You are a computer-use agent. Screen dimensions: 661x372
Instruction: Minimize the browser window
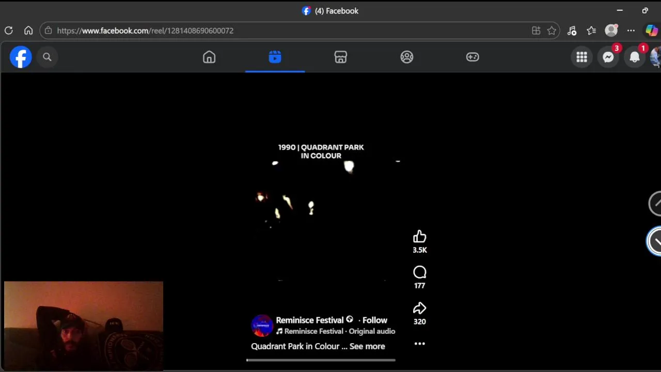(620, 10)
